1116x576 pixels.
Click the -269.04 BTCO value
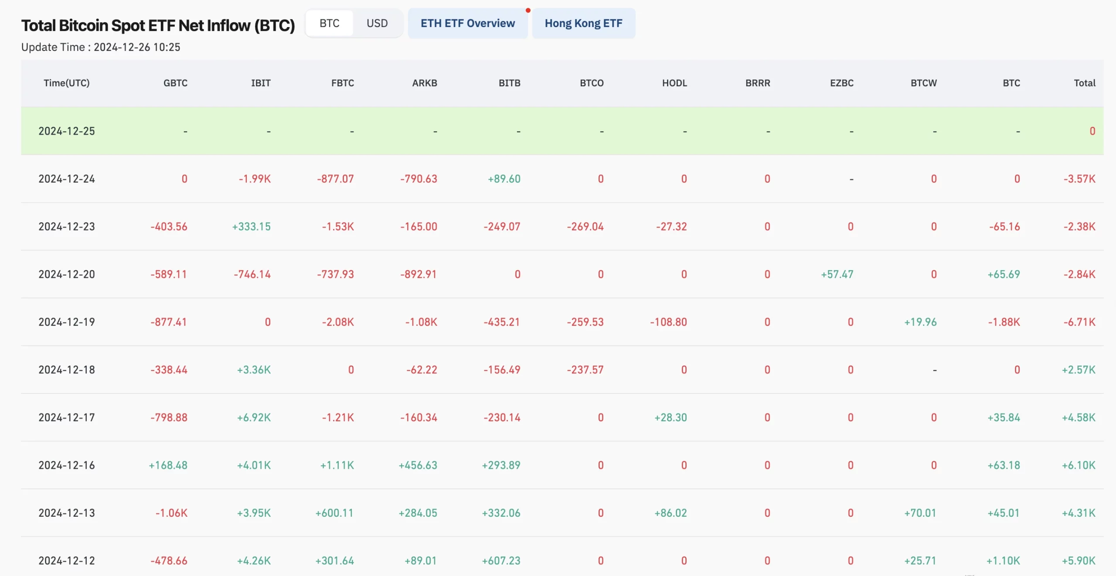point(585,227)
